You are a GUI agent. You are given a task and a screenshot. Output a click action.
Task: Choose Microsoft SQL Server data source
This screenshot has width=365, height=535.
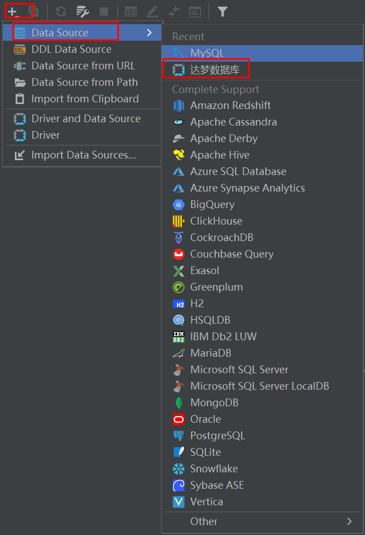[262, 369]
